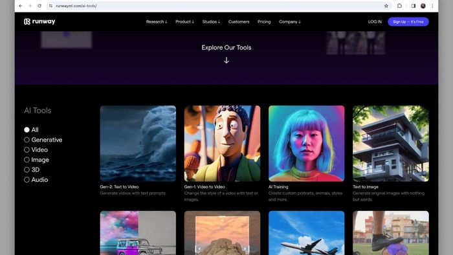
Task: Select the 3D filter radio button
Action: 27,170
